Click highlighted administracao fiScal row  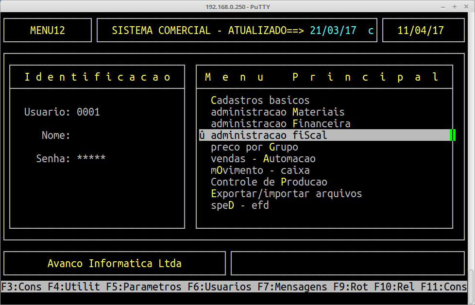coord(269,136)
